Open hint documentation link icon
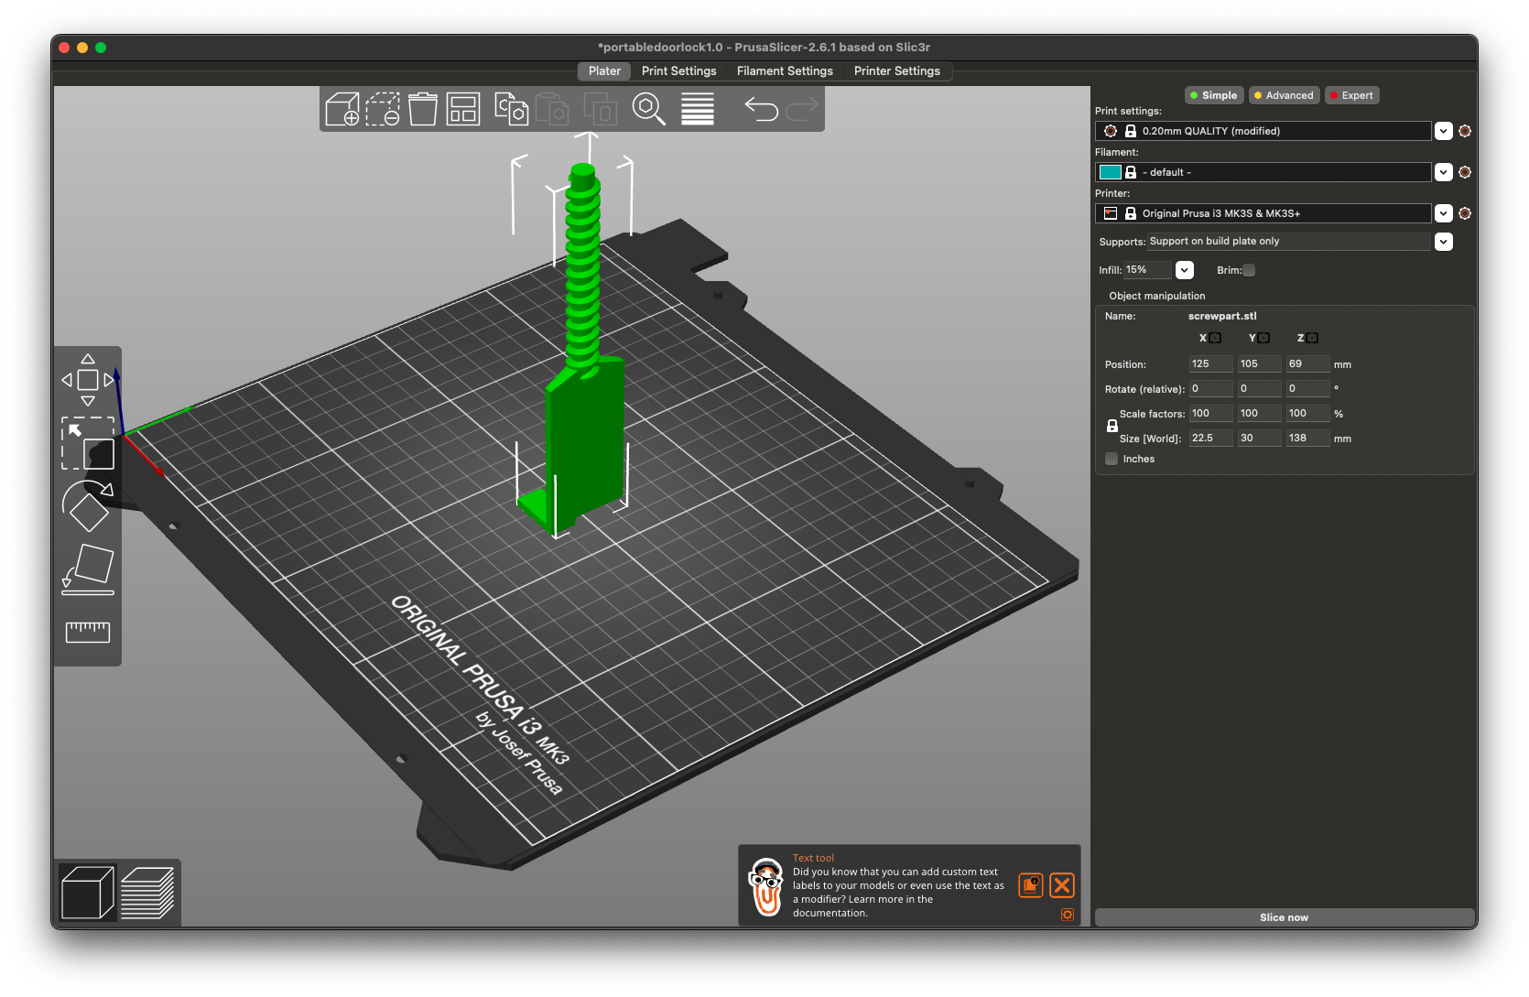The width and height of the screenshot is (1529, 997). coord(1031,885)
